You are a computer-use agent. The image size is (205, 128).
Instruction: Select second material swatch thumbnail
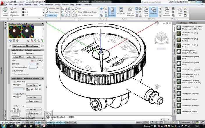27,32
